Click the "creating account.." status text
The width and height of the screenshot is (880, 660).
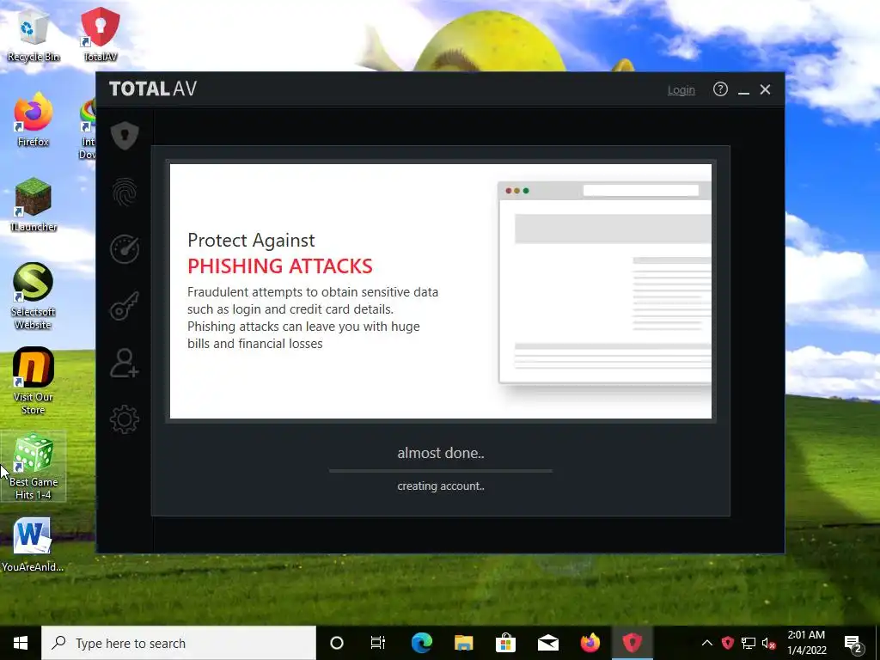click(x=441, y=486)
